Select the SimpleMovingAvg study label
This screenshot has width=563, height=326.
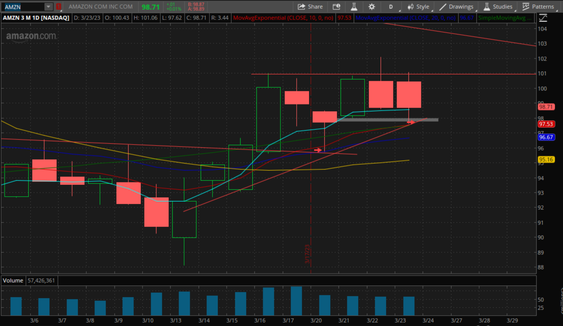tap(505, 18)
